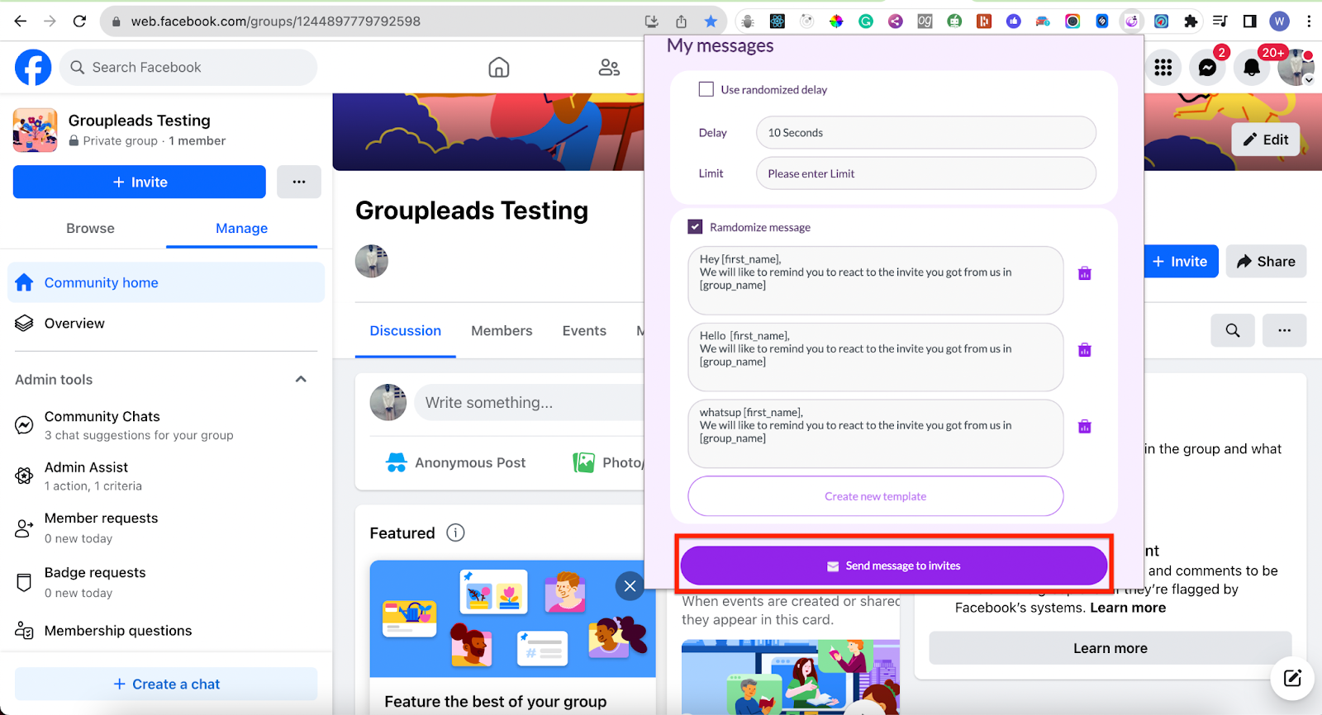
Task: Open Messenger icon with 2 notifications
Action: coord(1207,68)
